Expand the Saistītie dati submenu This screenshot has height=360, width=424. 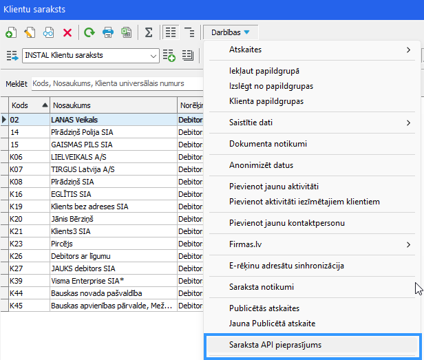point(312,123)
